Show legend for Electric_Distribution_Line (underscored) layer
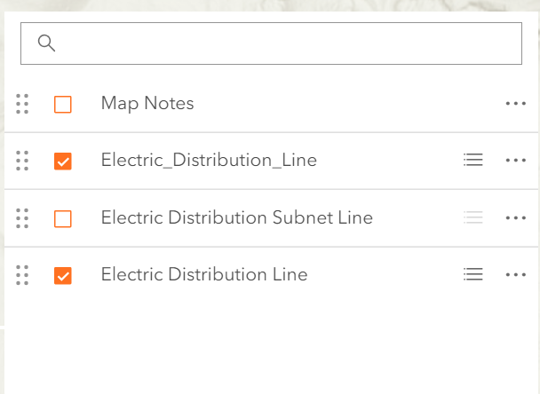This screenshot has width=540, height=394. (473, 161)
